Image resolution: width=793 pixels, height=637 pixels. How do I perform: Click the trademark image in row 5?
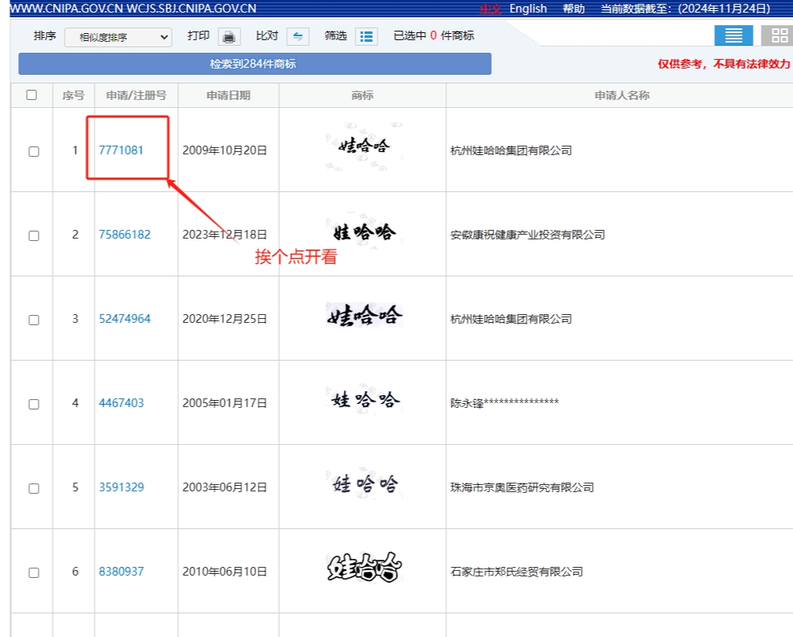(x=363, y=484)
